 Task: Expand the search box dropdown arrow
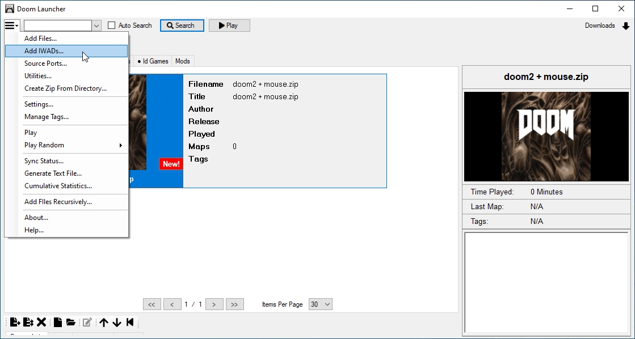tap(96, 26)
